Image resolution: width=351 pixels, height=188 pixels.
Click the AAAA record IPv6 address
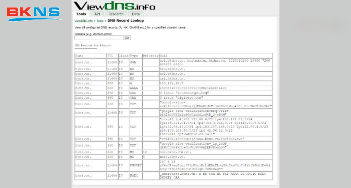[193, 88]
